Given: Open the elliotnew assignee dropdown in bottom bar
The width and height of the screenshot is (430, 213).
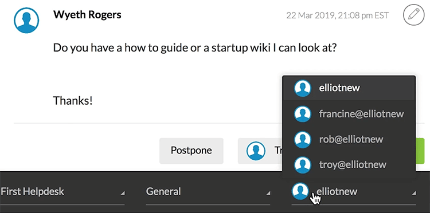Looking at the screenshot, I should pos(354,192).
